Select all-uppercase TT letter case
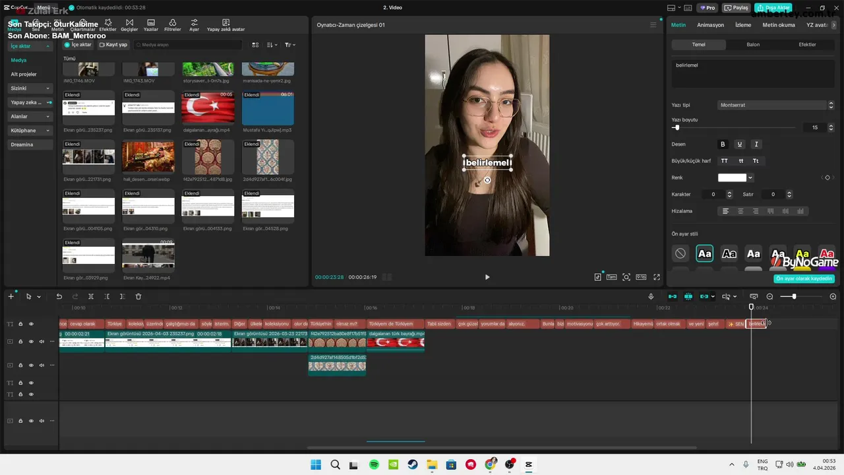This screenshot has height=475, width=844. coord(724,161)
